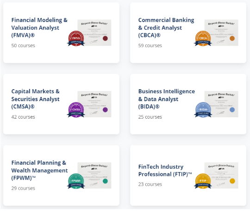Click the '42 courses' label under CMSA
Viewport: 250px width, 211px height.
[x=23, y=117]
